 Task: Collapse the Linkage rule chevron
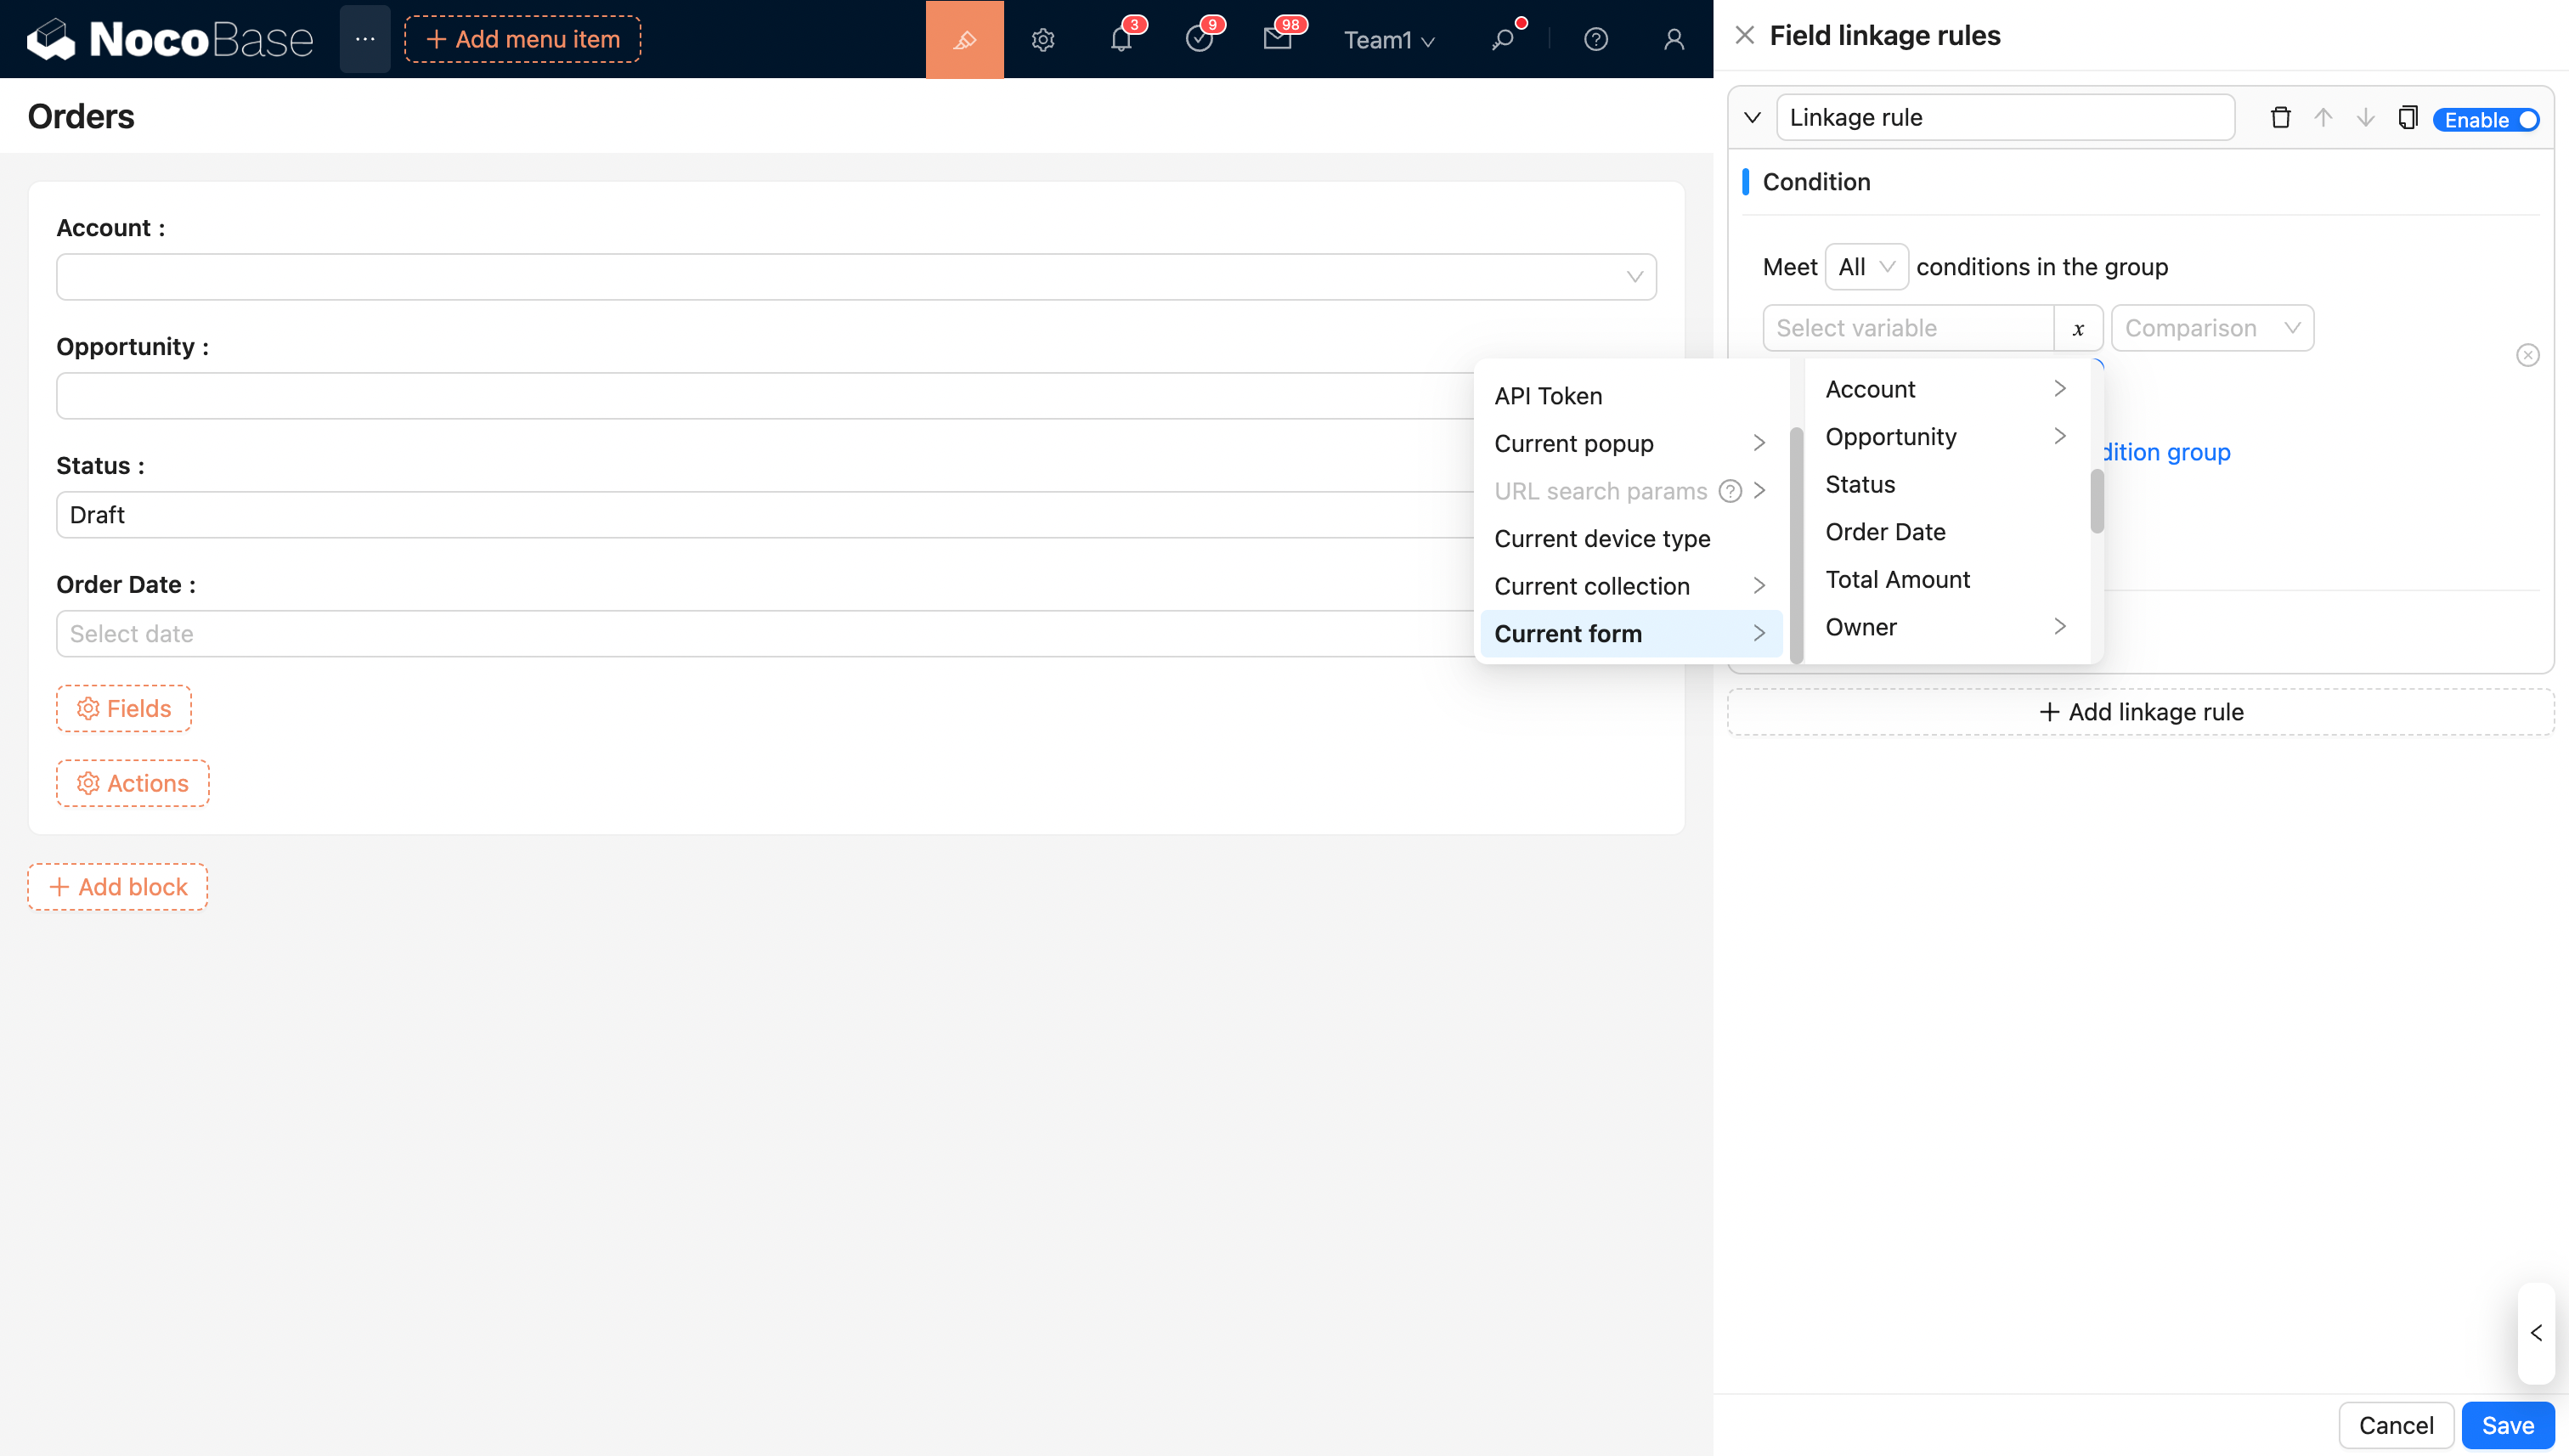[x=1752, y=118]
